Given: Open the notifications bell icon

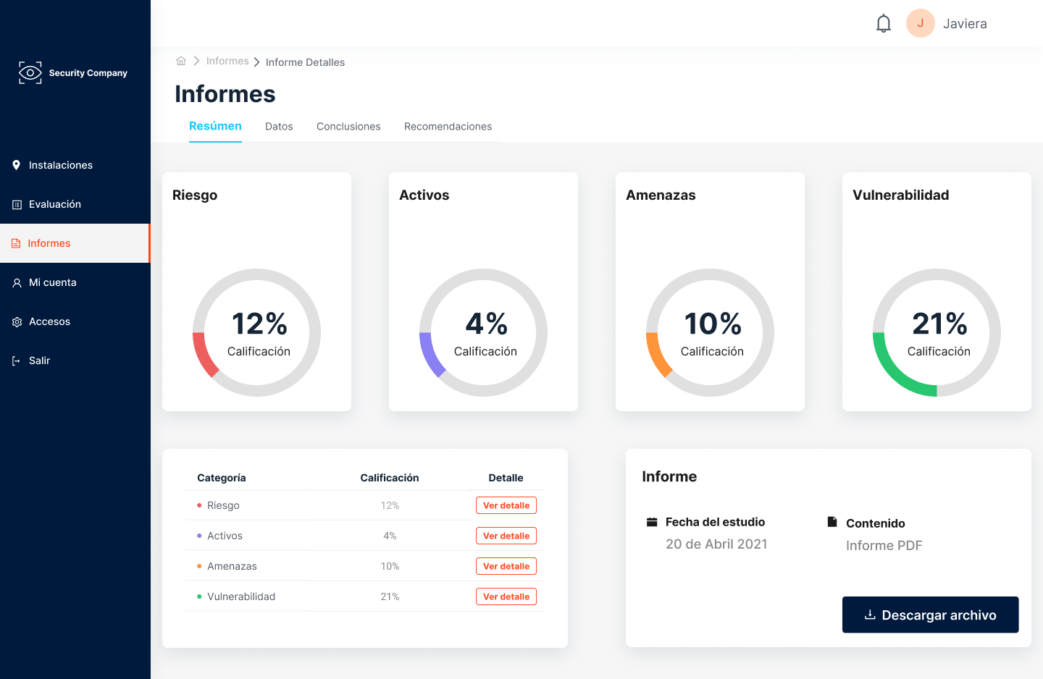Looking at the screenshot, I should [x=883, y=23].
